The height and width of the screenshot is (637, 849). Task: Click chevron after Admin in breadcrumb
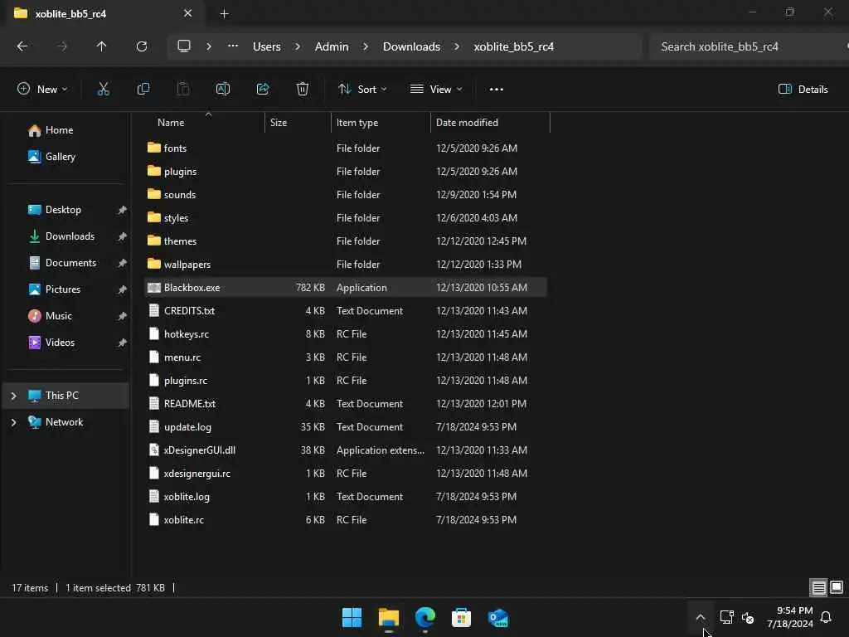click(x=366, y=46)
